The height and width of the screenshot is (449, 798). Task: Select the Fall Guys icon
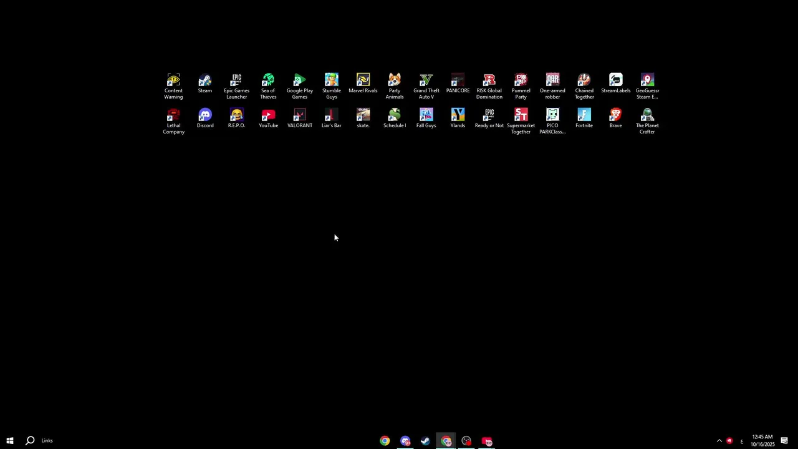[426, 118]
